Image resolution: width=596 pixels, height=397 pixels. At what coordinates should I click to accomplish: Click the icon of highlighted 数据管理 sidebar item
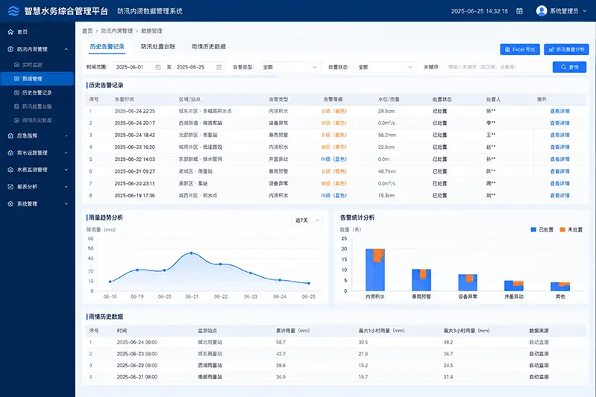16,79
